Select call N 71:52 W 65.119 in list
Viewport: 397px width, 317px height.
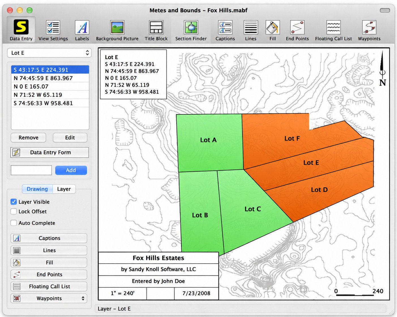tap(50, 95)
